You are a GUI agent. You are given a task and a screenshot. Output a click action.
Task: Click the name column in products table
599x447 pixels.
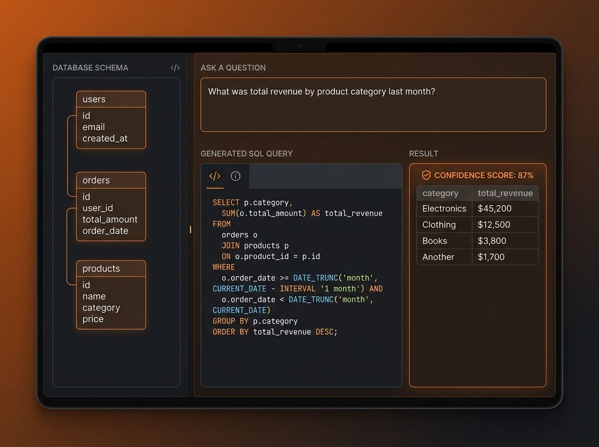tap(94, 296)
